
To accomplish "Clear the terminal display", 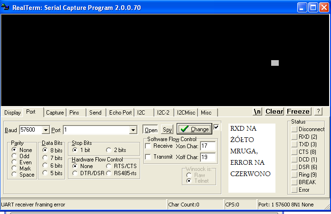I will click(x=274, y=111).
